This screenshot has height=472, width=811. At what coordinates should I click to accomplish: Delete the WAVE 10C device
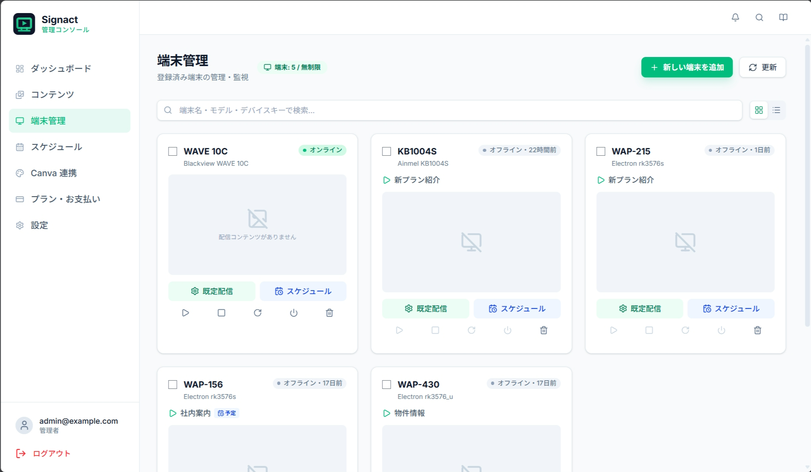click(329, 313)
